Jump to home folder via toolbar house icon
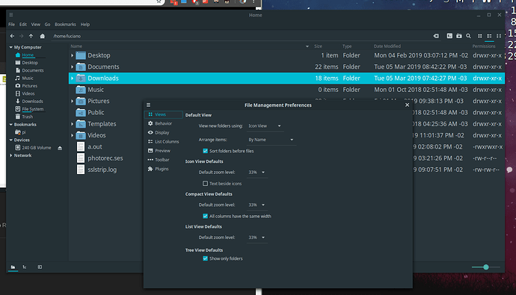 click(42, 36)
